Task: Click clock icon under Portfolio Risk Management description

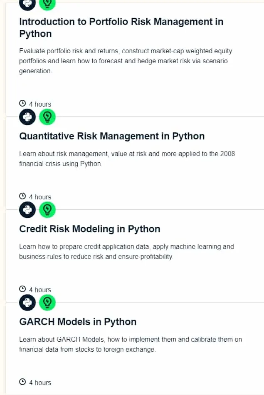Action: 22,103
